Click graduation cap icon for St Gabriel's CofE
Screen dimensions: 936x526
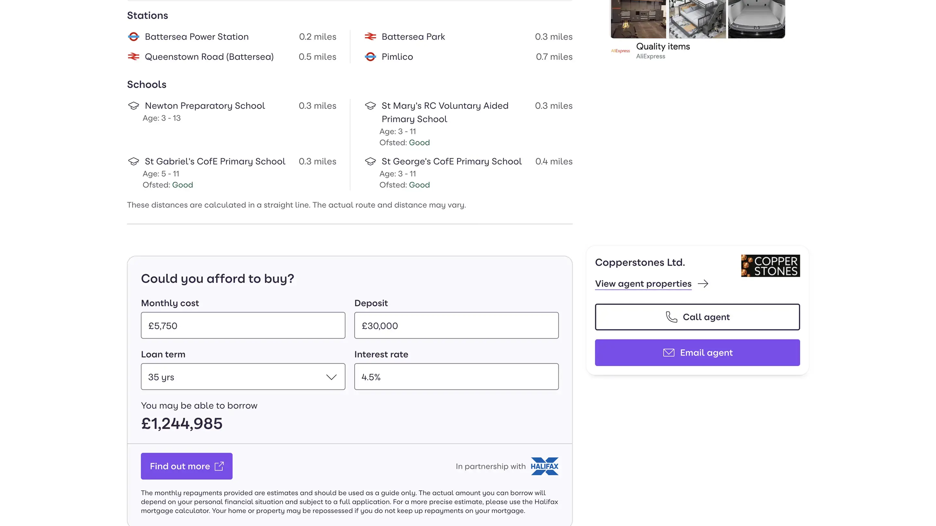pos(133,161)
